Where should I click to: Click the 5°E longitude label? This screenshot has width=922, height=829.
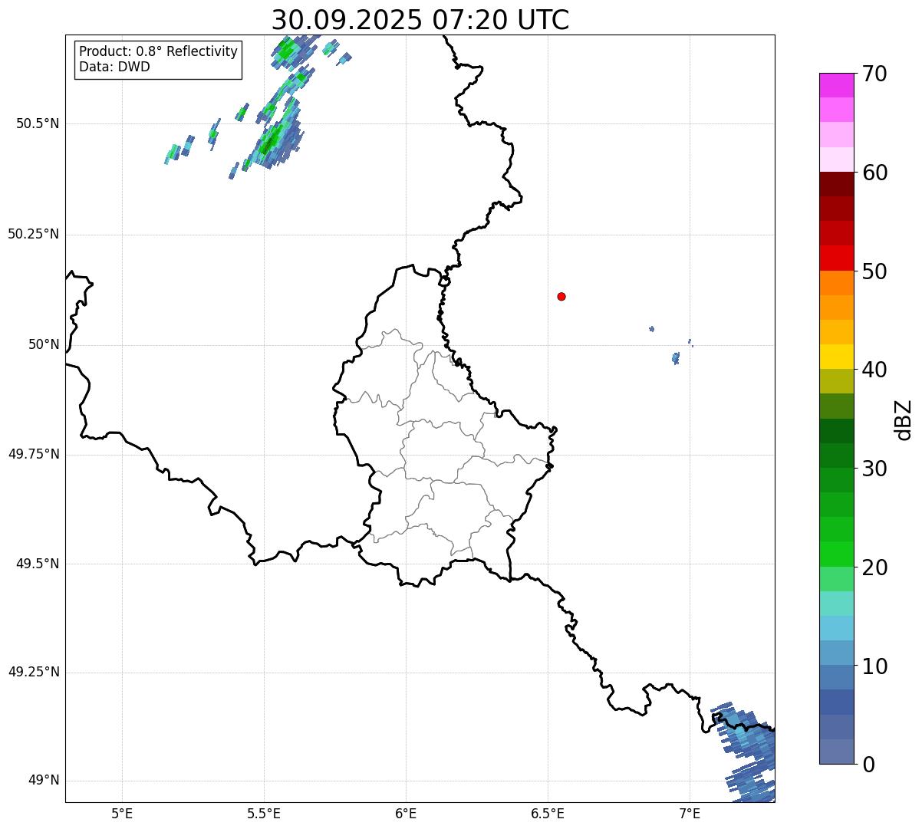tap(122, 813)
